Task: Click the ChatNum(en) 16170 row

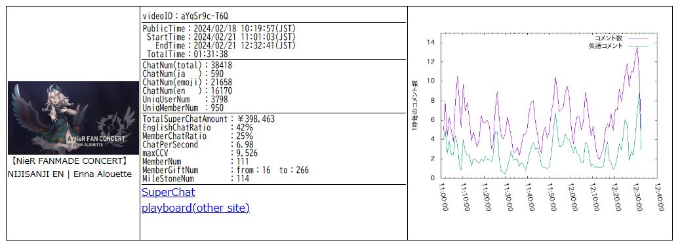Action: tap(187, 91)
